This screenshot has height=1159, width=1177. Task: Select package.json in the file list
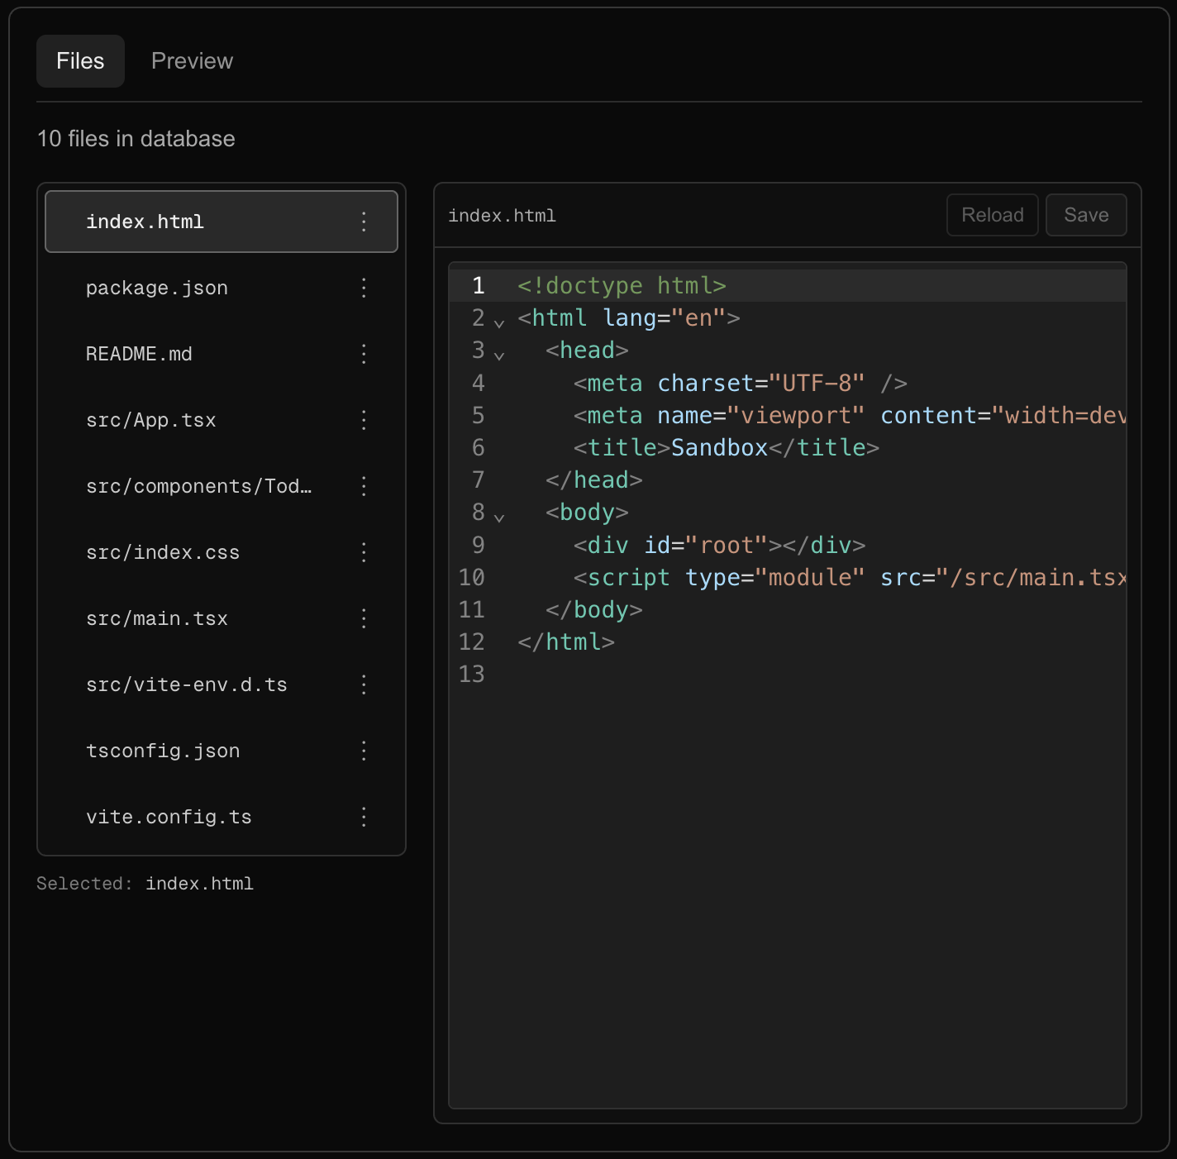157,288
